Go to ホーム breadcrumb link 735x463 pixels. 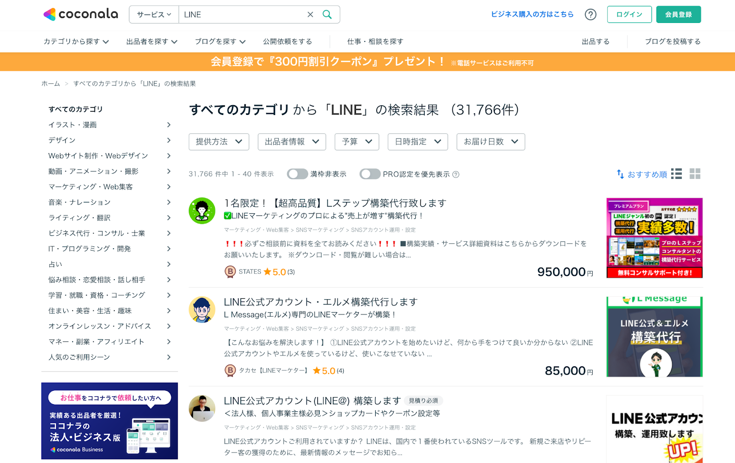[51, 84]
